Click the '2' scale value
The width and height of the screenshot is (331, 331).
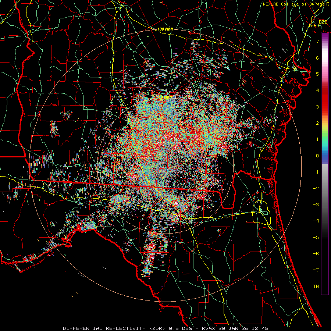pos(317,123)
